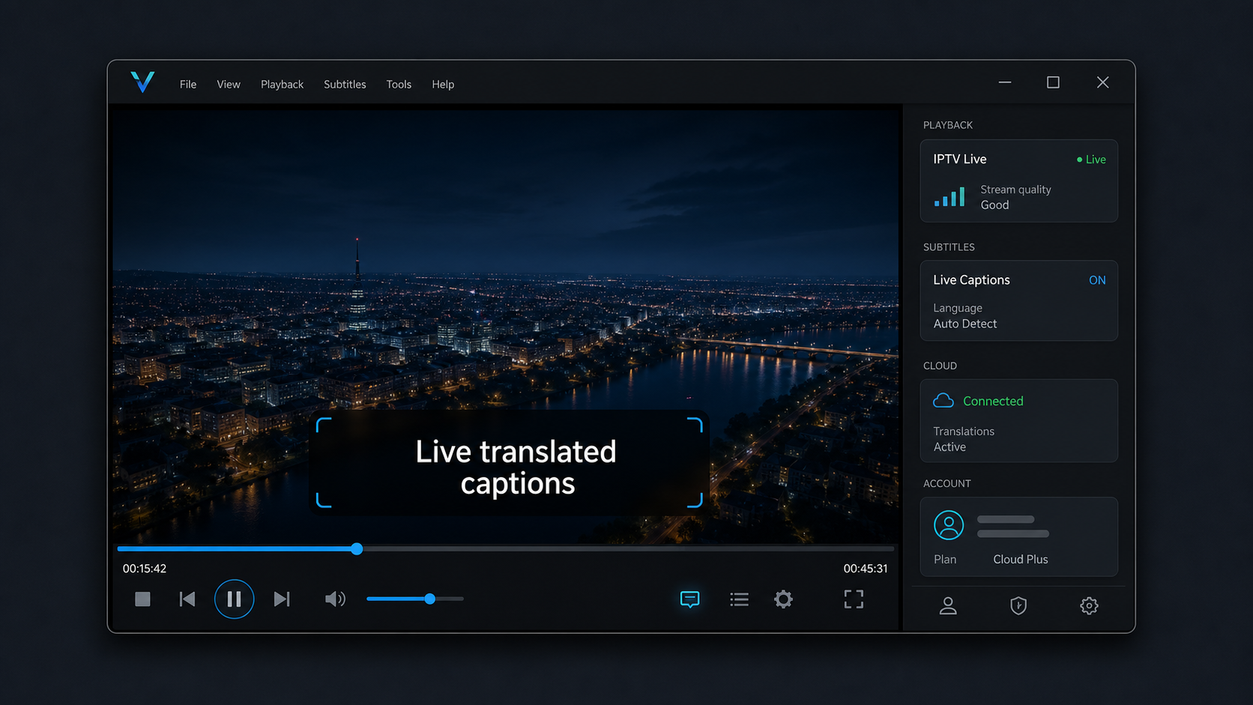Adjust the volume slider
1253x705 pixels.
coord(414,599)
